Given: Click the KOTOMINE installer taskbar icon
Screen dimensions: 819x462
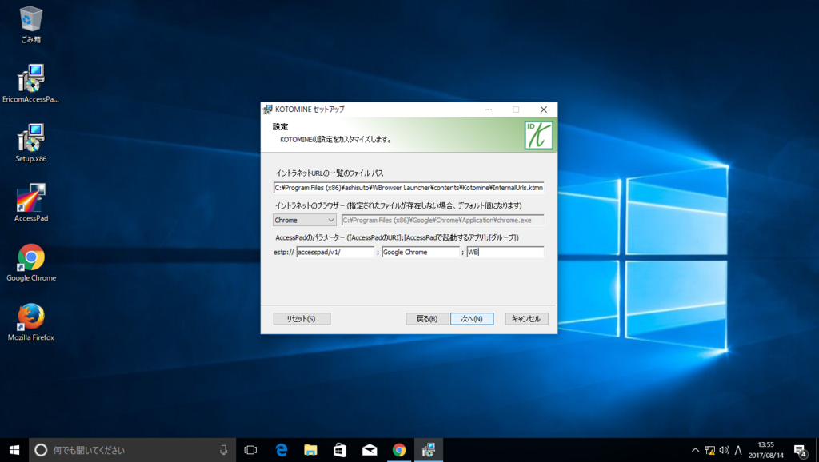Looking at the screenshot, I should [x=429, y=450].
